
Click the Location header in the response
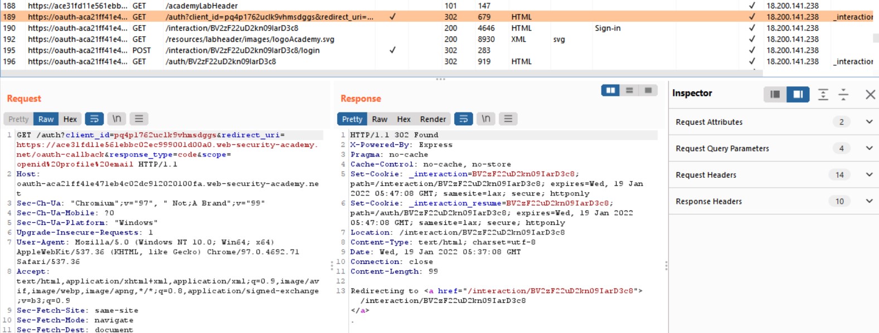click(x=370, y=232)
